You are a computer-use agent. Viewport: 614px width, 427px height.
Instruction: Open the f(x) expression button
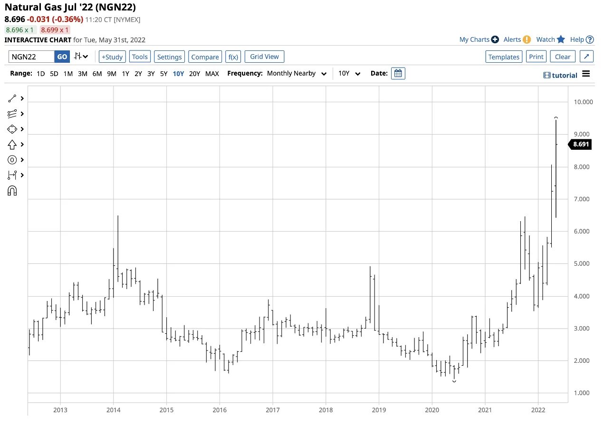point(233,57)
